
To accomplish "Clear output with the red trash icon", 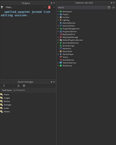I will tap(49, 7).
